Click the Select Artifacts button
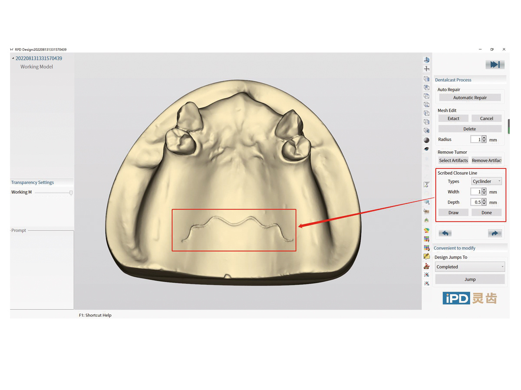Screen dimensions: 521x390 tap(453, 160)
